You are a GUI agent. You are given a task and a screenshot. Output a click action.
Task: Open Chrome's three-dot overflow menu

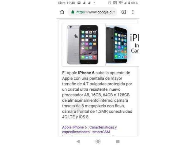(x=133, y=12)
